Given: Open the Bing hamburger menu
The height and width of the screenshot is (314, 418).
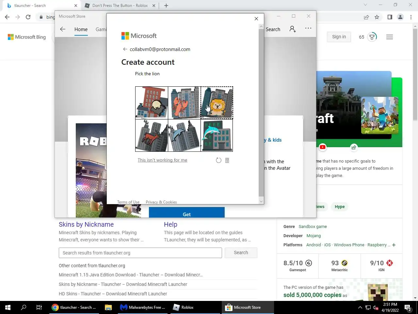Looking at the screenshot, I should [390, 37].
